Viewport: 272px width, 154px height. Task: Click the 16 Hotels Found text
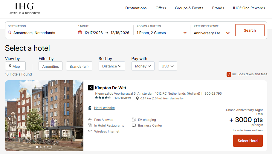(19, 74)
